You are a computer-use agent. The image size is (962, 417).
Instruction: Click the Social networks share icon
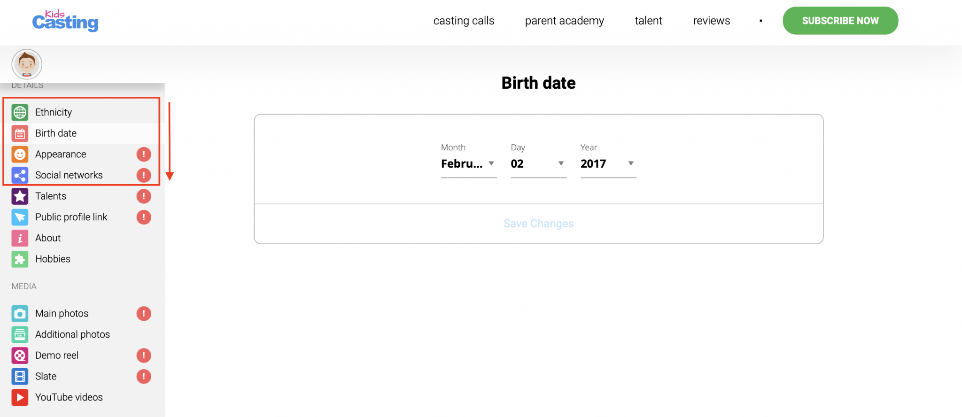20,176
